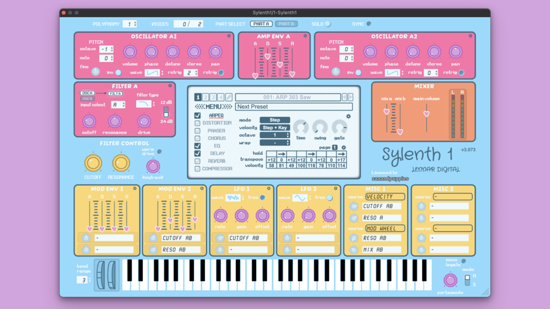Image resolution: width=550 pixels, height=309 pixels.
Task: Enable the REVERB checkbox
Action: (x=198, y=161)
